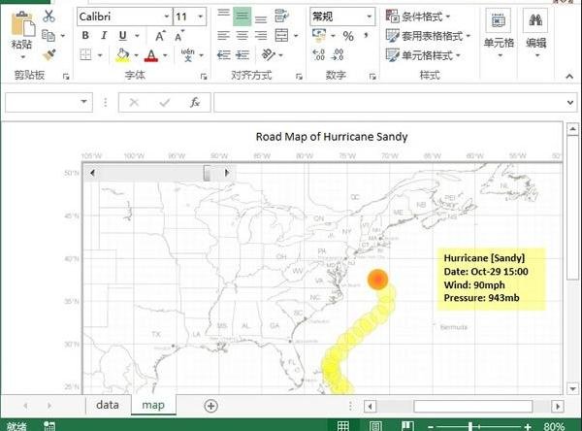Click the text orientation icon

point(269,55)
